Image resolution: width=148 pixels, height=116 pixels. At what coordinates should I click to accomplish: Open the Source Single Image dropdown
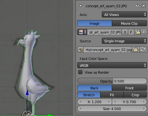point(124,41)
